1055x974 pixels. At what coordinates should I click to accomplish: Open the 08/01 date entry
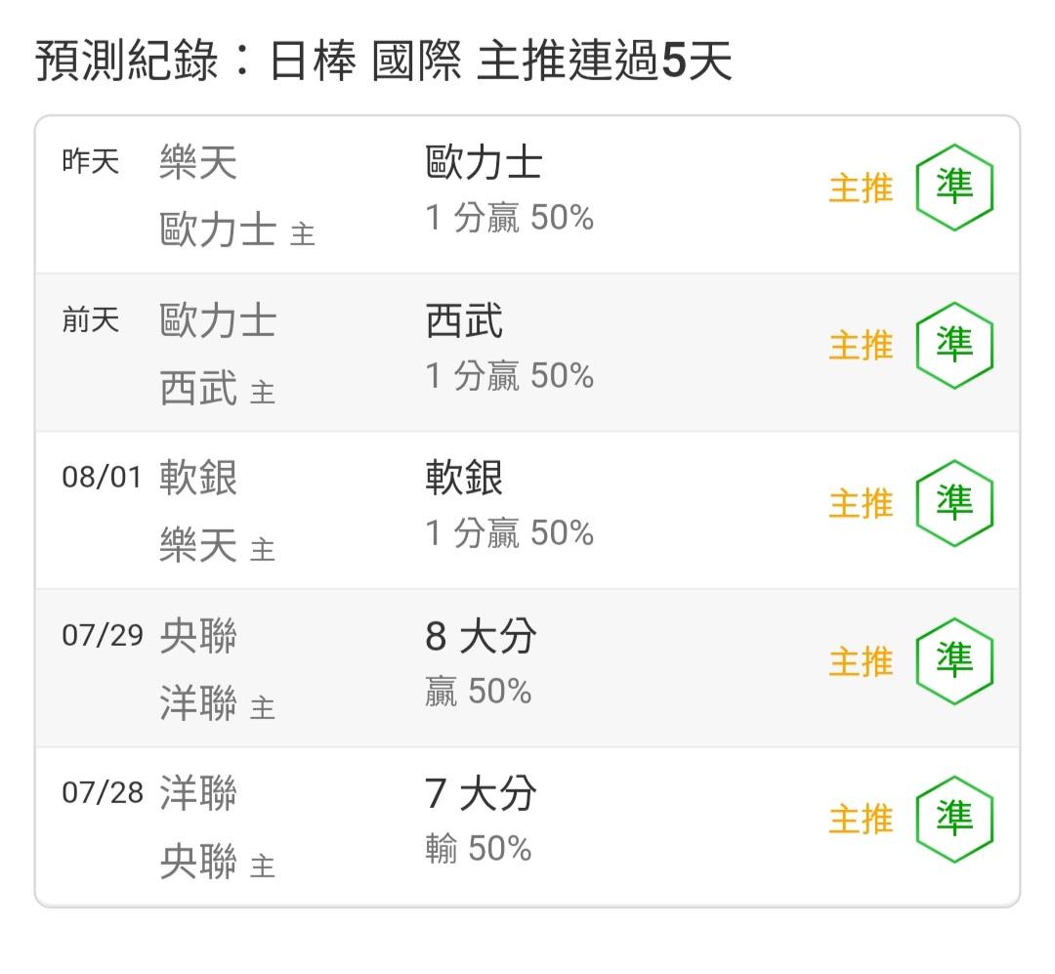point(102,478)
